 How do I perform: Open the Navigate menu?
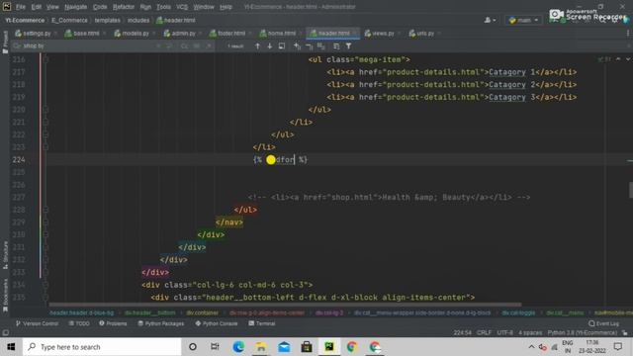pos(75,7)
